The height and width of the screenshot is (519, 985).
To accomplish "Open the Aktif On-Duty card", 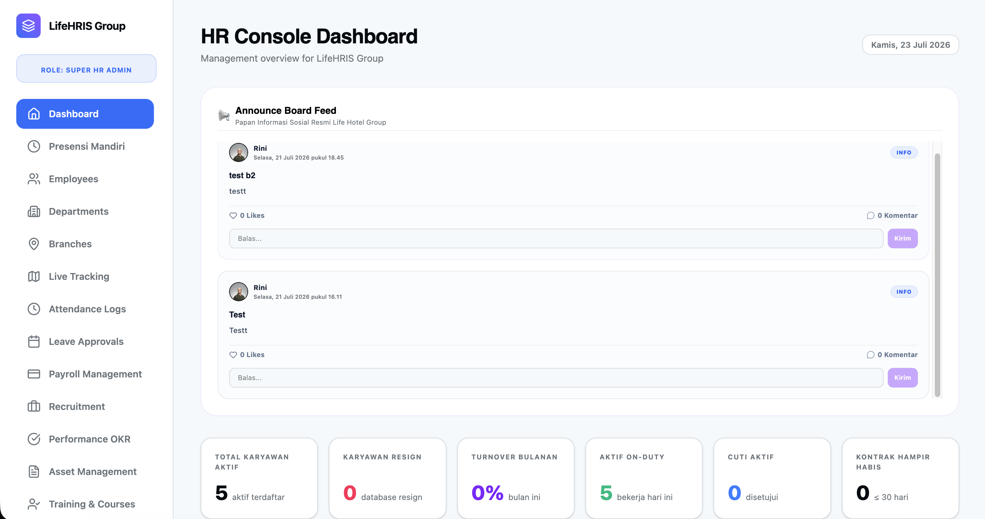I will (644, 478).
